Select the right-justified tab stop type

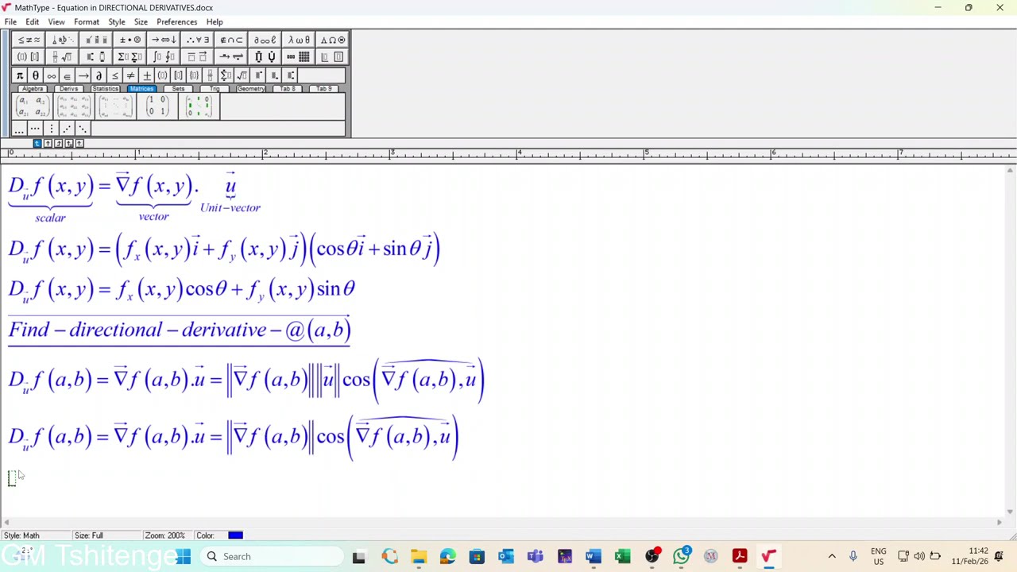[x=58, y=143]
